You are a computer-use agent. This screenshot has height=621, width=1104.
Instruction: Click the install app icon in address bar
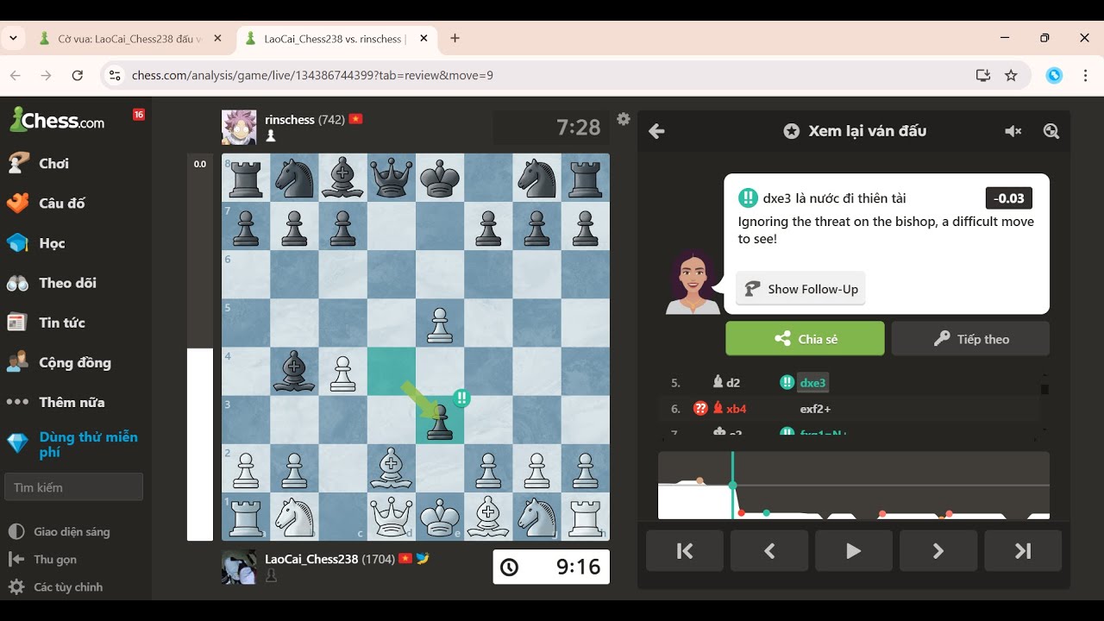[982, 75]
